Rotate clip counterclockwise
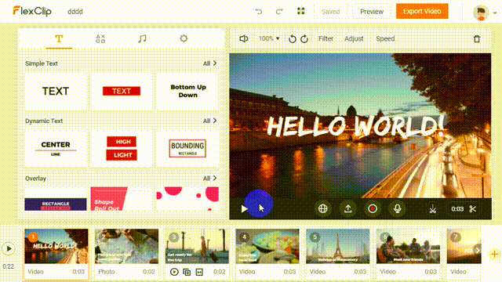The image size is (502, 282). [x=292, y=38]
